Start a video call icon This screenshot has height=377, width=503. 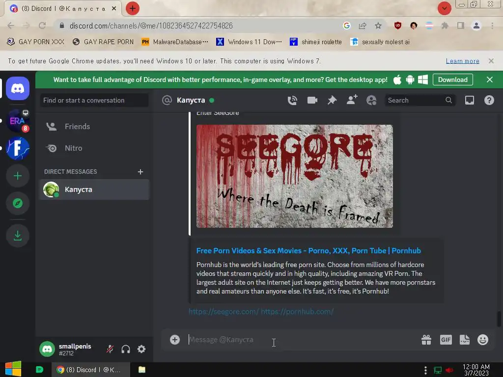tap(312, 100)
